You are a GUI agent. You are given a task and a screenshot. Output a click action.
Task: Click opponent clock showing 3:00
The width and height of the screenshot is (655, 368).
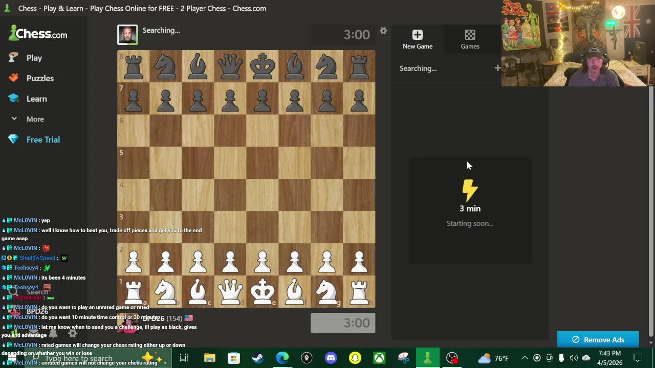(x=343, y=35)
